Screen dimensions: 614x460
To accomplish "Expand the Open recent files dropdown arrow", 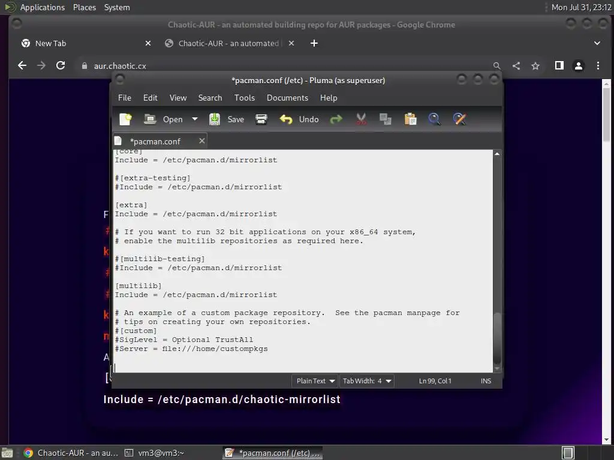I will [x=195, y=119].
